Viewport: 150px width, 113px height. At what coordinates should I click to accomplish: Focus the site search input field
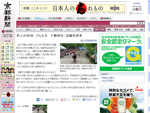[123, 23]
